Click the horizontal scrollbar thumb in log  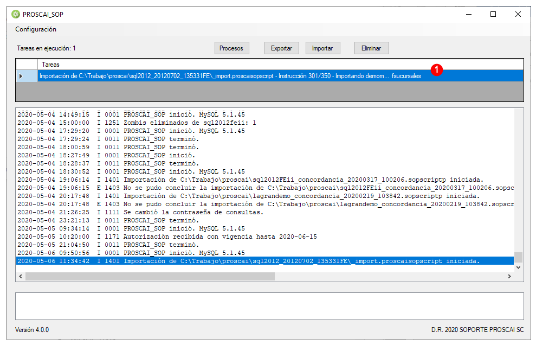click(x=150, y=276)
